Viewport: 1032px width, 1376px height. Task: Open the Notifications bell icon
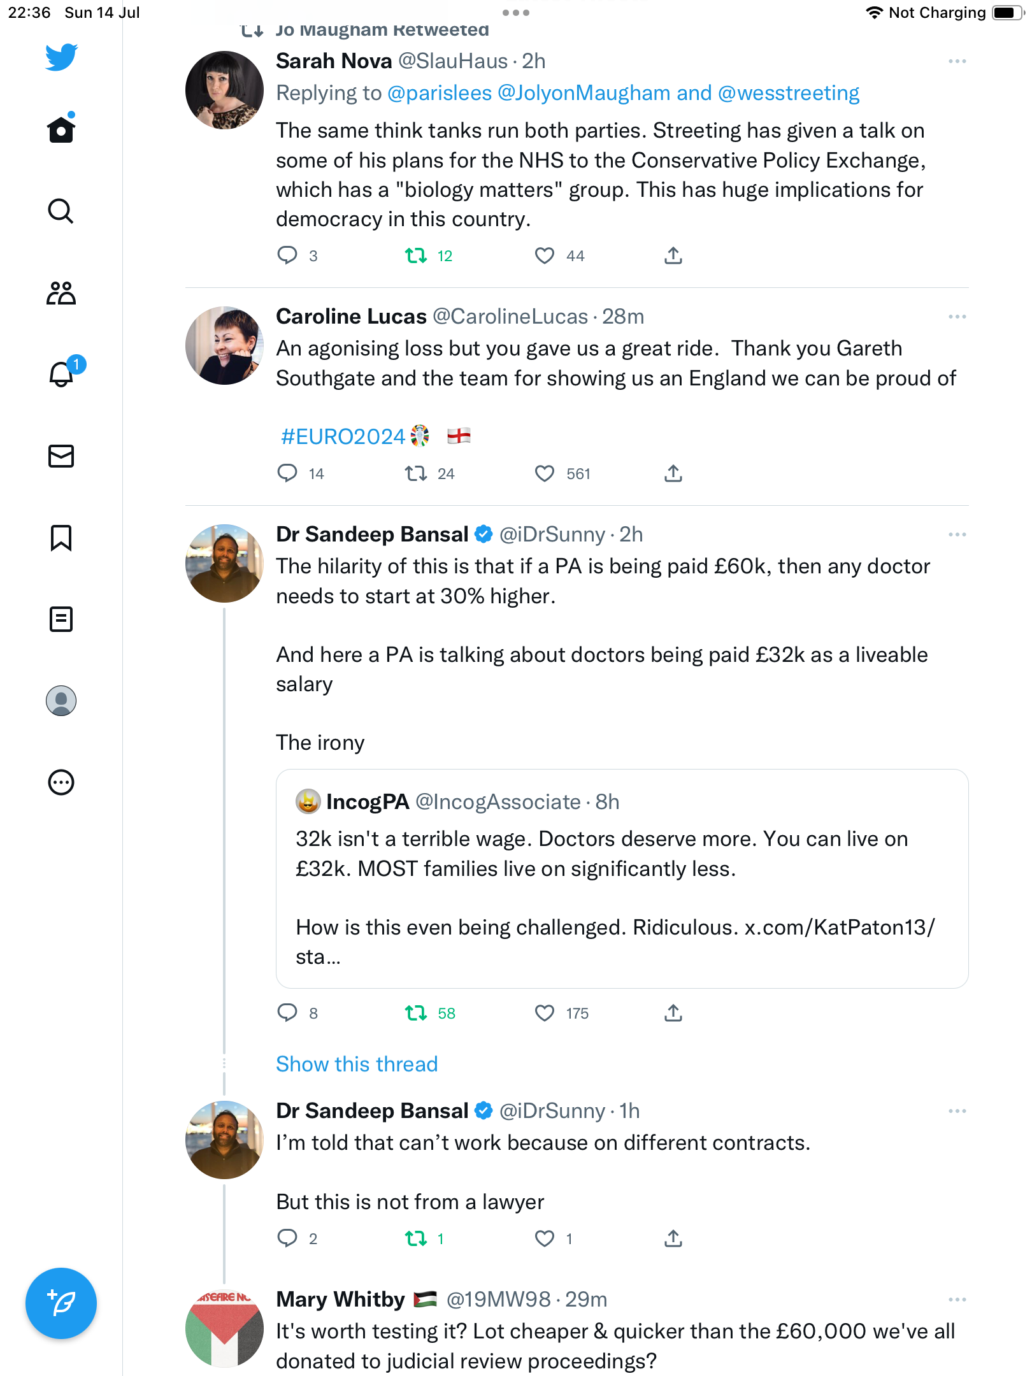click(61, 375)
